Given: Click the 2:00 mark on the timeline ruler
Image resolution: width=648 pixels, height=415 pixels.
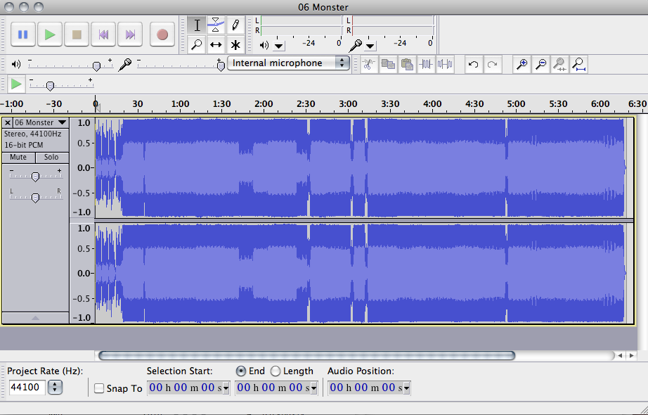Looking at the screenshot, I should click(264, 104).
